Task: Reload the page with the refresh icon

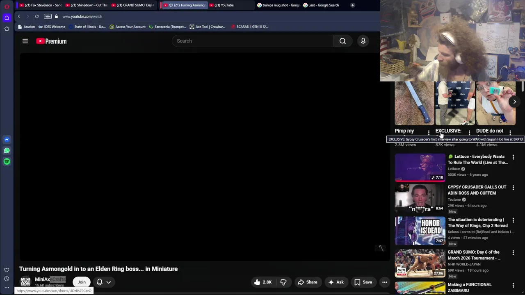Action: (37, 16)
